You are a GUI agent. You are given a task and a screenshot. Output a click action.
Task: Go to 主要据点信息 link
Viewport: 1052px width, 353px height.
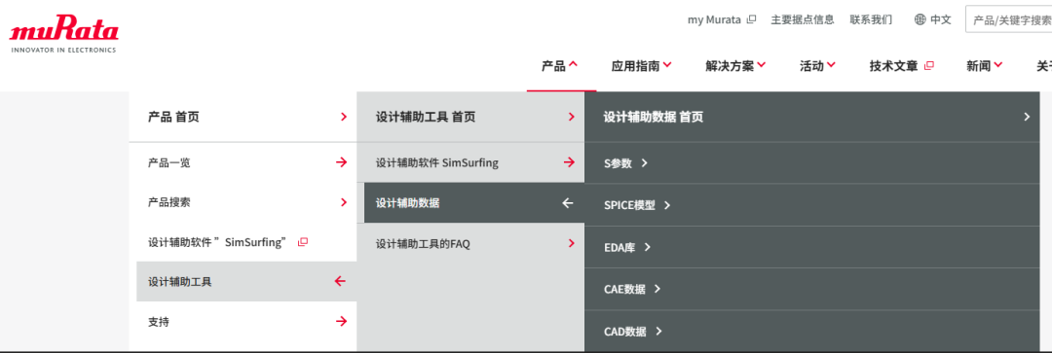point(803,19)
